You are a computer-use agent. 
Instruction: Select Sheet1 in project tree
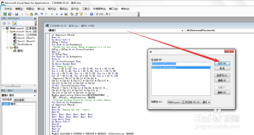tap(25, 35)
